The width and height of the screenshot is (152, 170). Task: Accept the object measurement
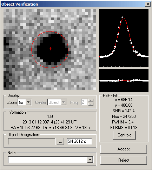124,149
